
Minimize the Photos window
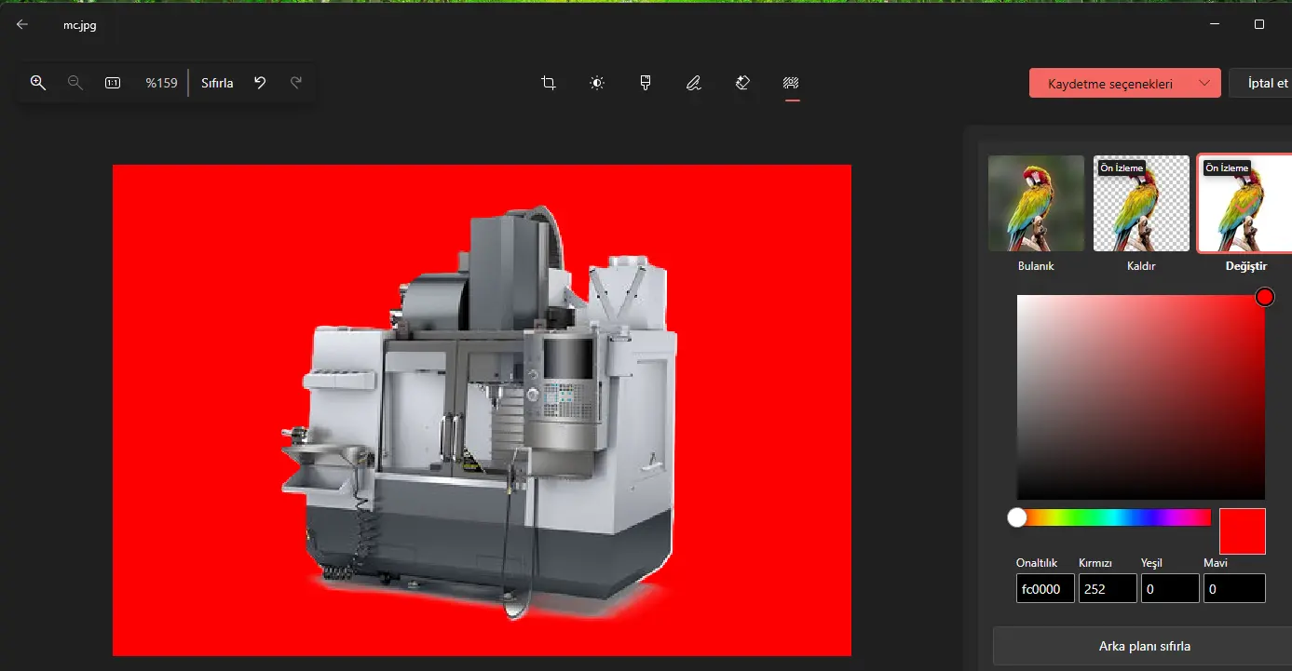click(1215, 24)
